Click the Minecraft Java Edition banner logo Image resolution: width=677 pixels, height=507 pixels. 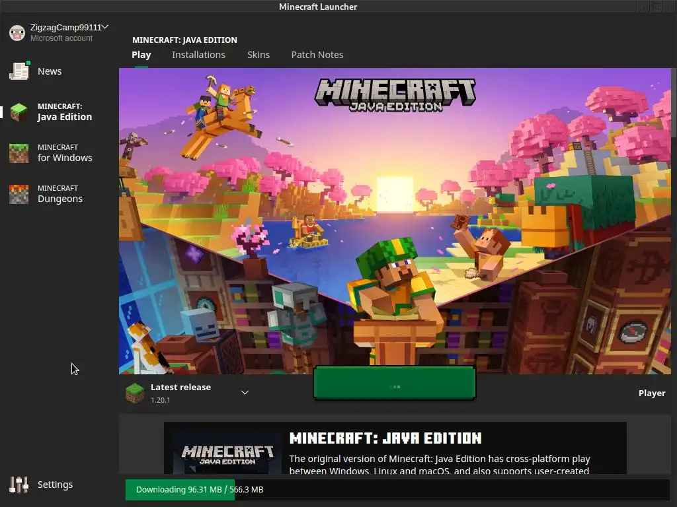395,94
